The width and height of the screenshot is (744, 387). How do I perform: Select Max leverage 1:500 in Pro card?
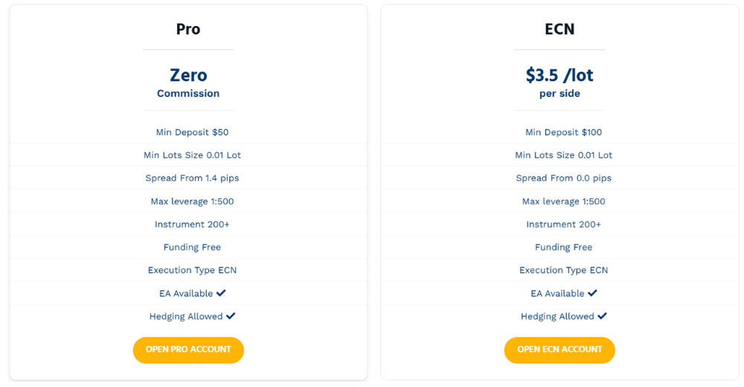(192, 201)
